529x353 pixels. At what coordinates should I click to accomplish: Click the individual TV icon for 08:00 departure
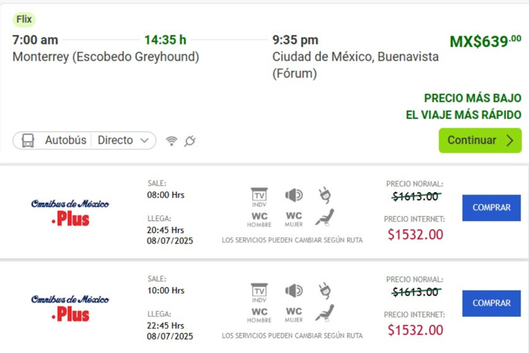click(259, 197)
